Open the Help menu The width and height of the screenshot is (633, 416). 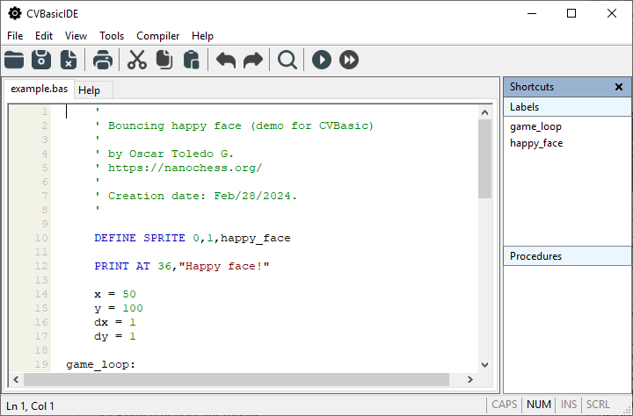202,36
